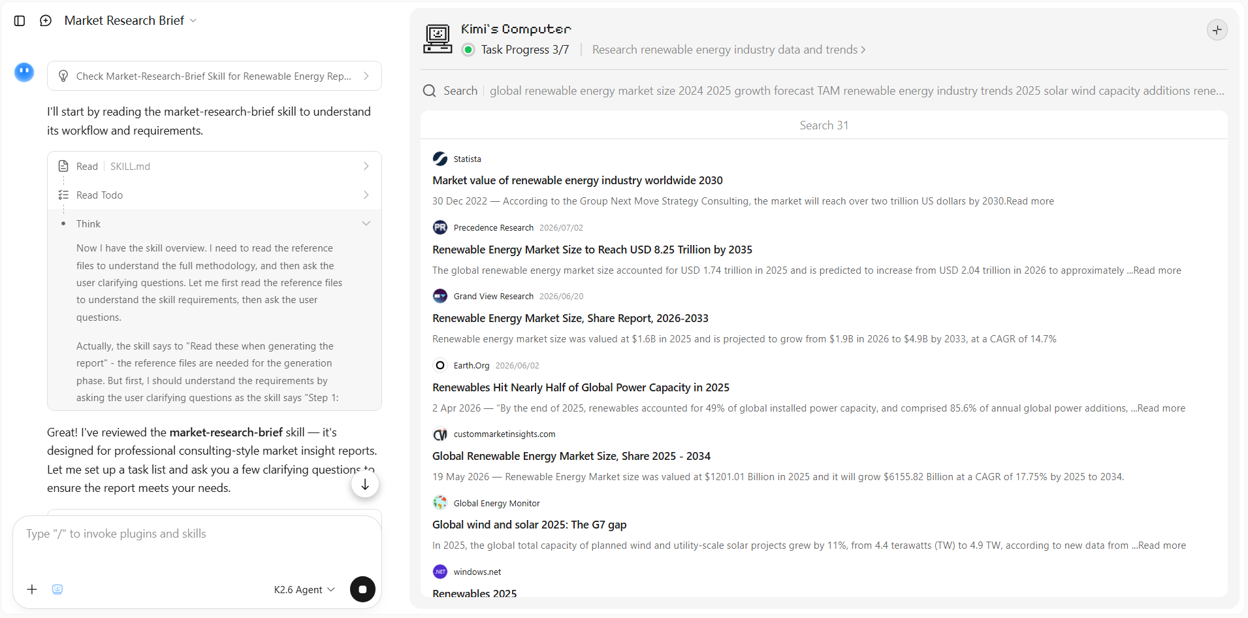
Task: Click the Earth.Org snippet dated 2 Apr 2026
Action: [808, 408]
